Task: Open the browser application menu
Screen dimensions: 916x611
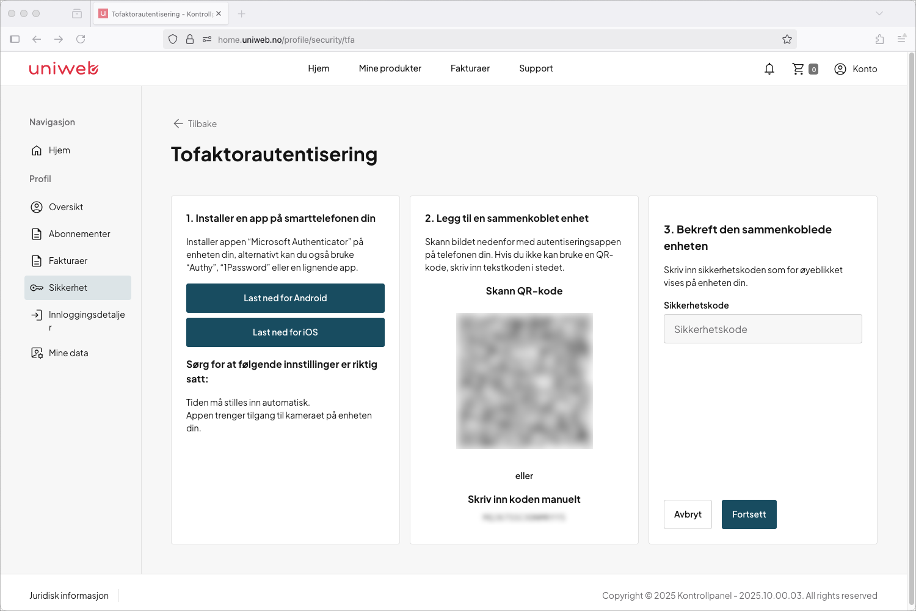Action: click(x=901, y=39)
